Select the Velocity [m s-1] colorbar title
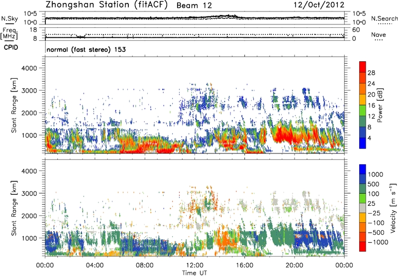398x276 pixels. coord(393,208)
